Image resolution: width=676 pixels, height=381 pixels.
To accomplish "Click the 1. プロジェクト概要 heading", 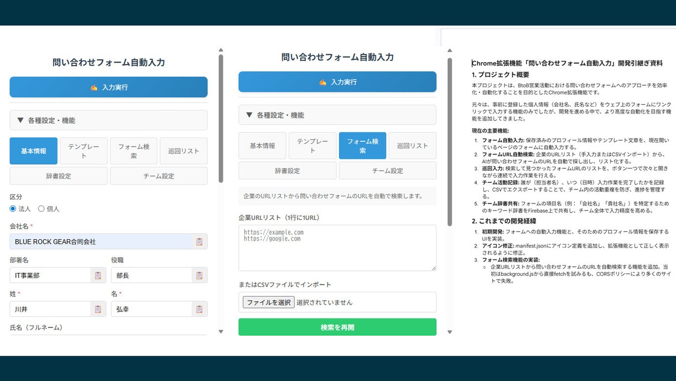I will point(500,75).
